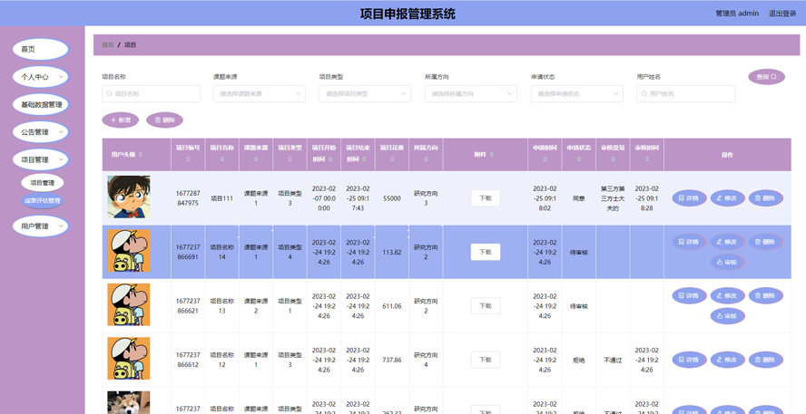Collapse the 项目管理 sidebar menu

tap(41, 159)
